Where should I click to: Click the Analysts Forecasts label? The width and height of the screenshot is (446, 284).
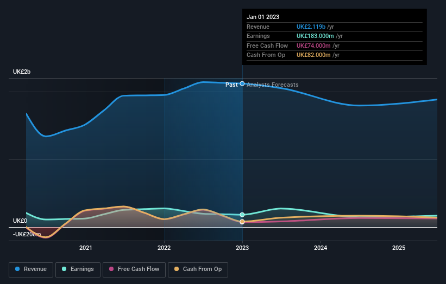(273, 85)
